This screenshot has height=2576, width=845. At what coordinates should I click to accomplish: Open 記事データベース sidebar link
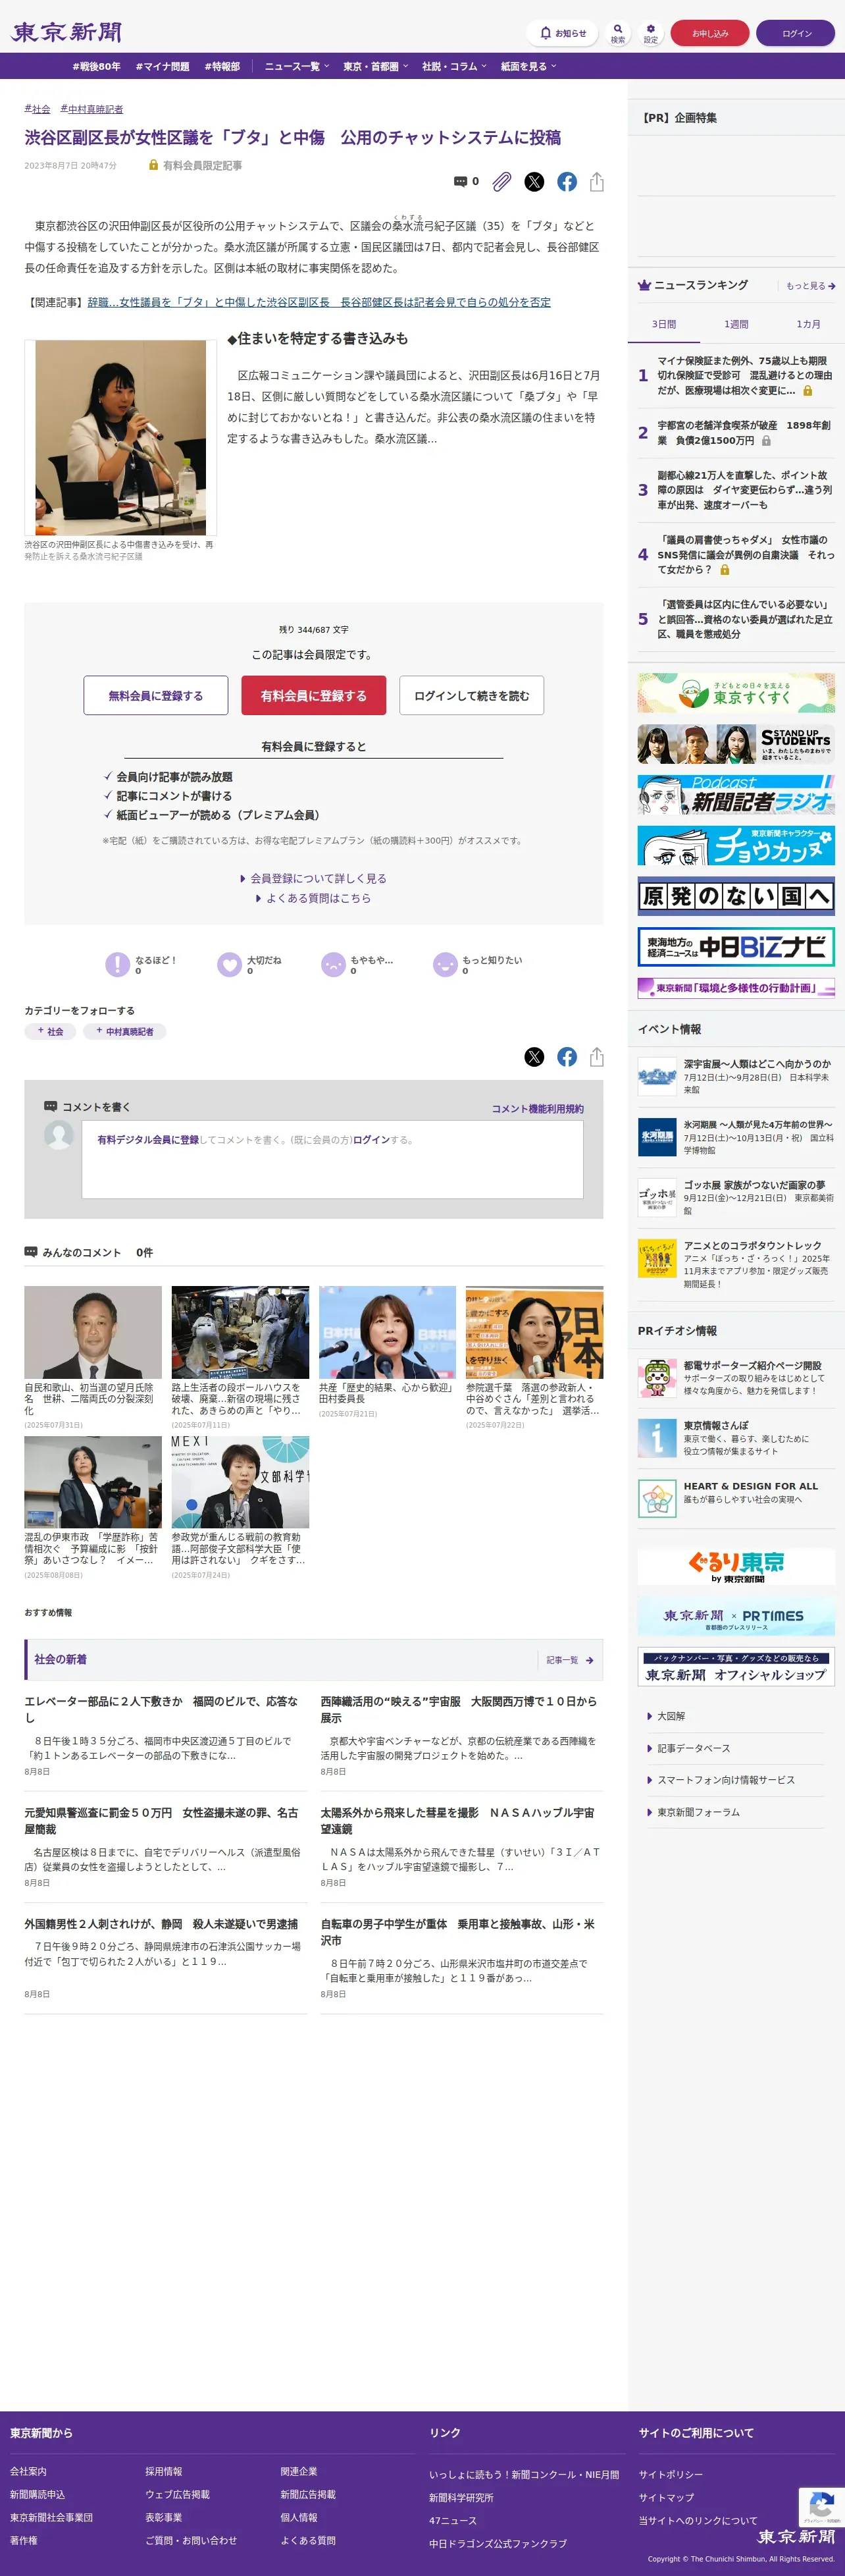point(693,1748)
